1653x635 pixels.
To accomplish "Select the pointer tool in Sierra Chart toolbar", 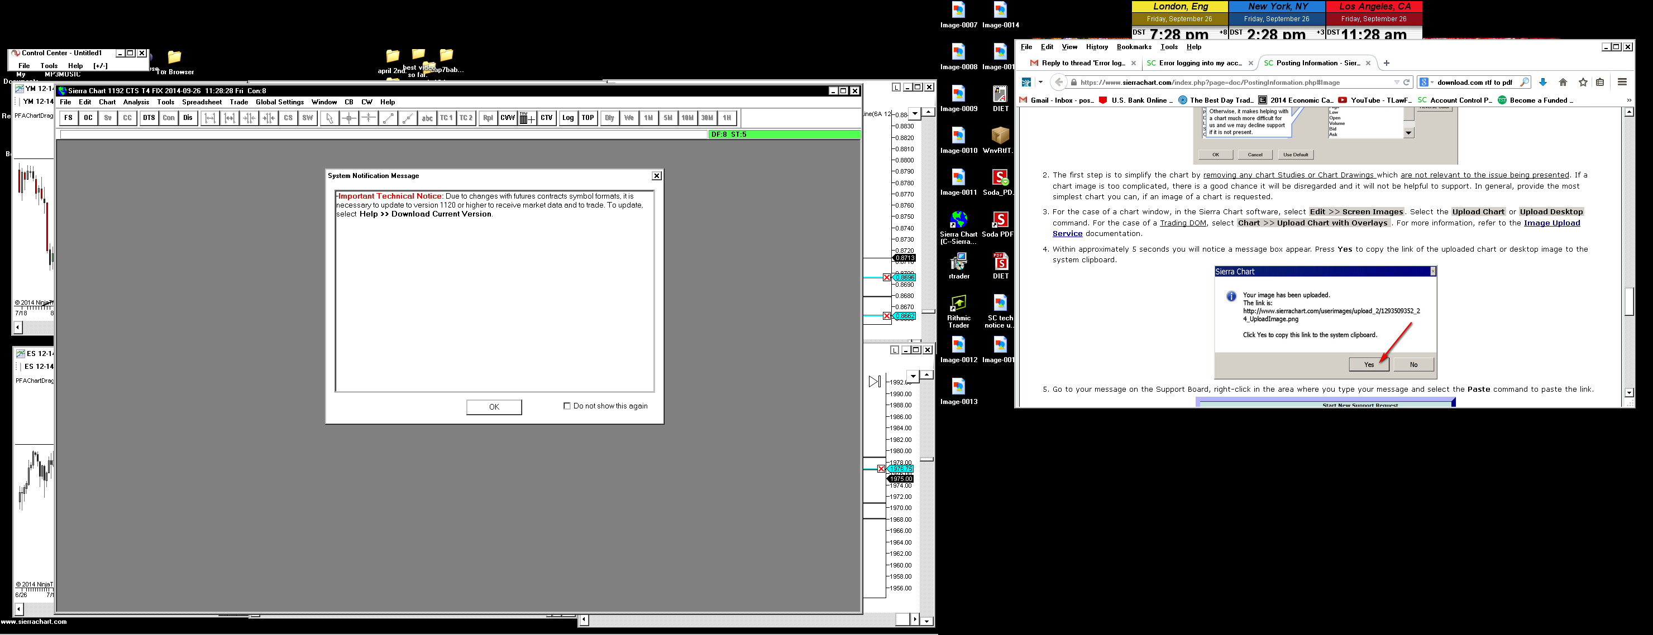I will click(x=329, y=118).
